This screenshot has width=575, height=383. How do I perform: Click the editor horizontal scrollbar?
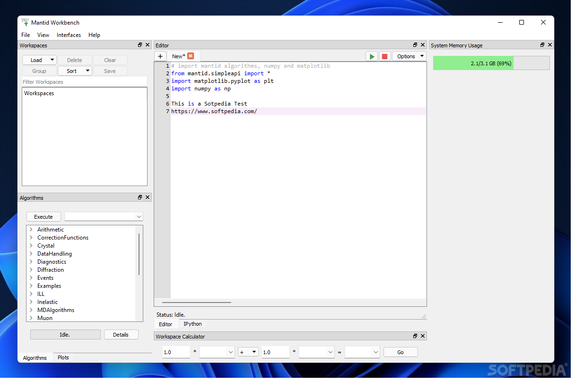tap(197, 302)
